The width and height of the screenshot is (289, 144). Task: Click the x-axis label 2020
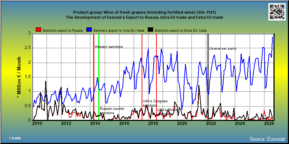pos(182,123)
